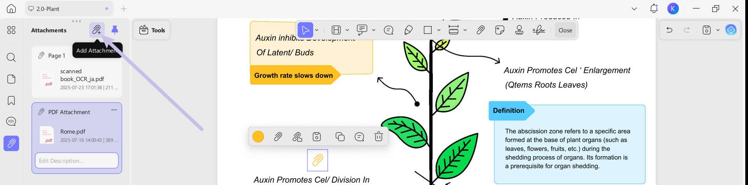748x185 pixels.
Task: Open notifications bell icon
Action: click(x=654, y=9)
